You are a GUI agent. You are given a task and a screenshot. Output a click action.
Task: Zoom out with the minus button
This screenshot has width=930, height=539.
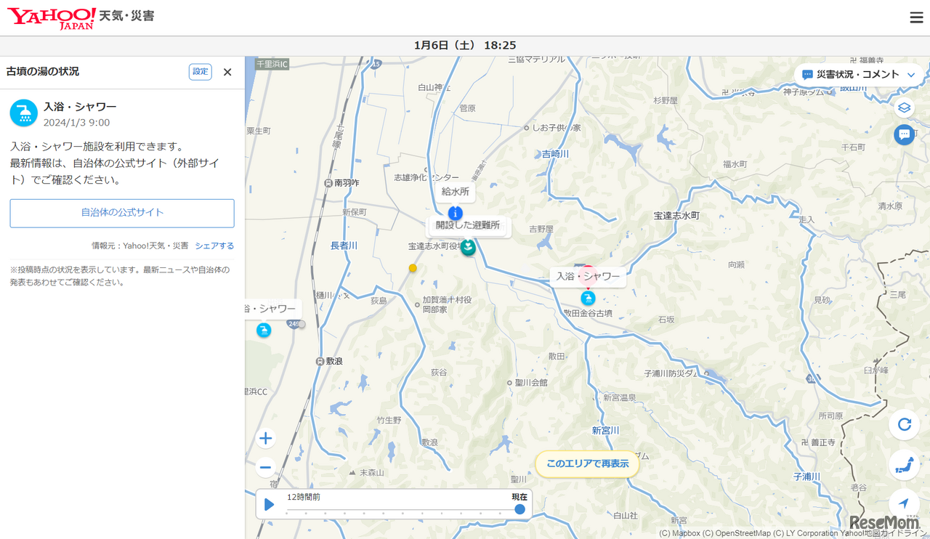(266, 468)
